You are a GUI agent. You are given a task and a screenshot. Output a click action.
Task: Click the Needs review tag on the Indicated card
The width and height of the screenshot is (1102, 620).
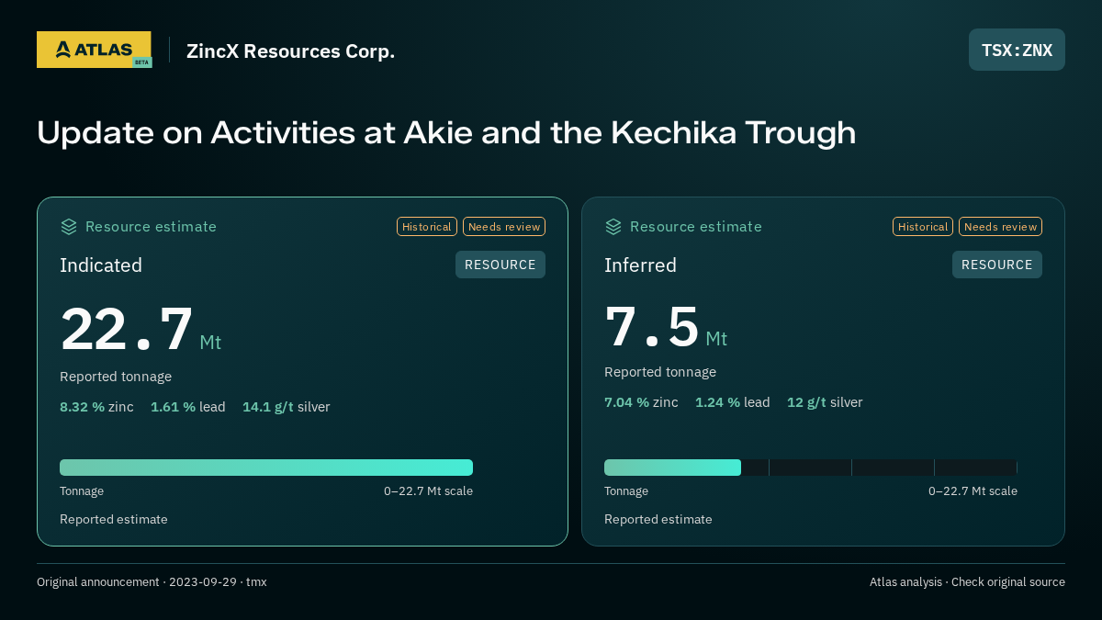click(x=504, y=227)
